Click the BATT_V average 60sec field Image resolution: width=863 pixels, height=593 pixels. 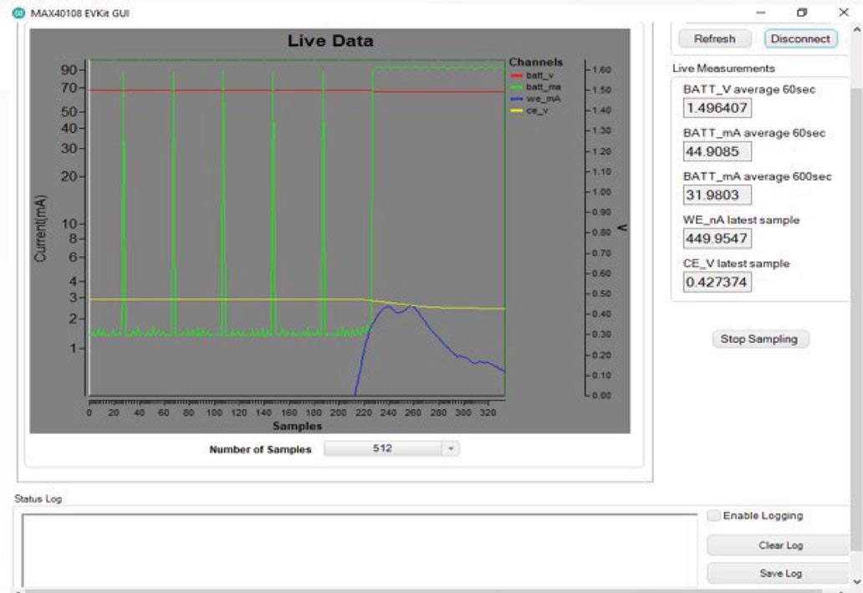click(717, 108)
